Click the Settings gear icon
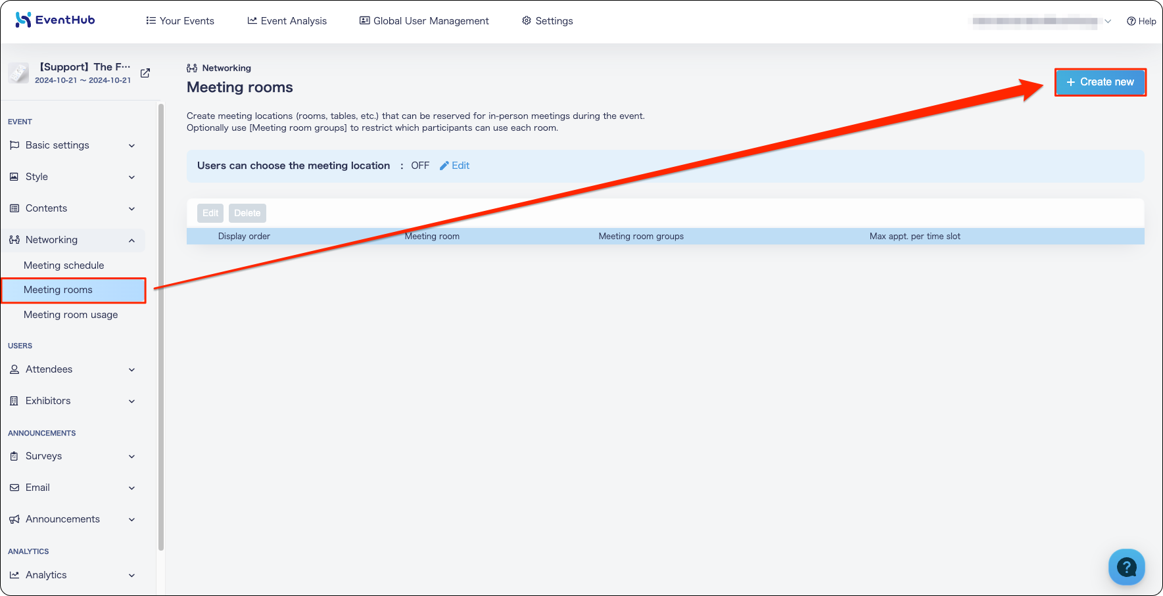The image size is (1163, 596). [x=526, y=20]
